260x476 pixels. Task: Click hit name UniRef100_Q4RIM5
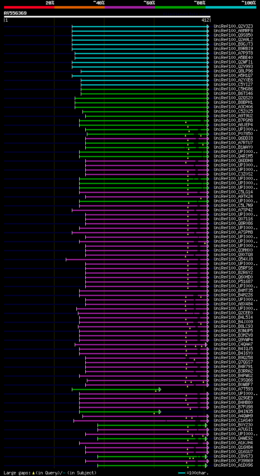click(x=233, y=156)
